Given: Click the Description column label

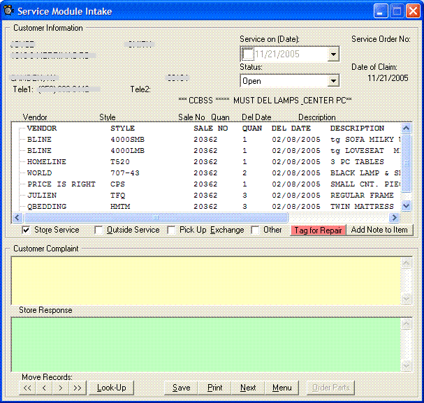Looking at the screenshot, I should (317, 117).
